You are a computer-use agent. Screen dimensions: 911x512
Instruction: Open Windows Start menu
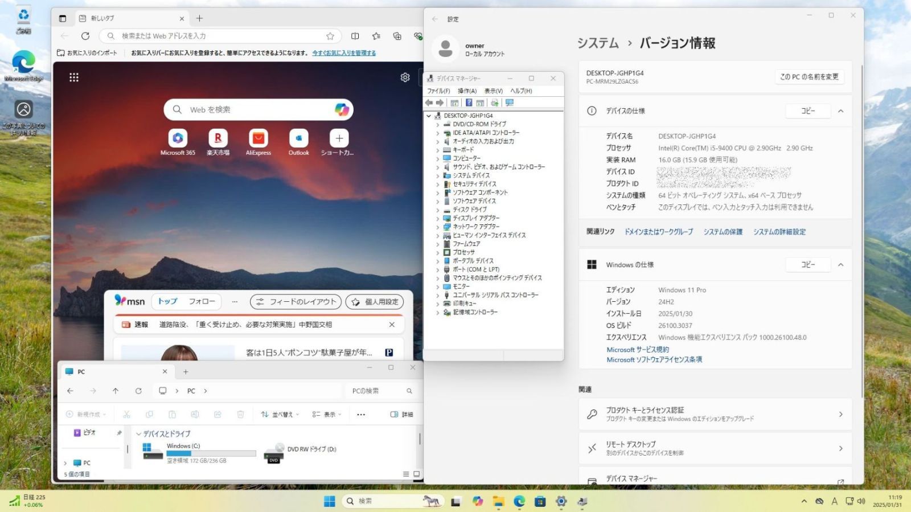click(x=330, y=501)
